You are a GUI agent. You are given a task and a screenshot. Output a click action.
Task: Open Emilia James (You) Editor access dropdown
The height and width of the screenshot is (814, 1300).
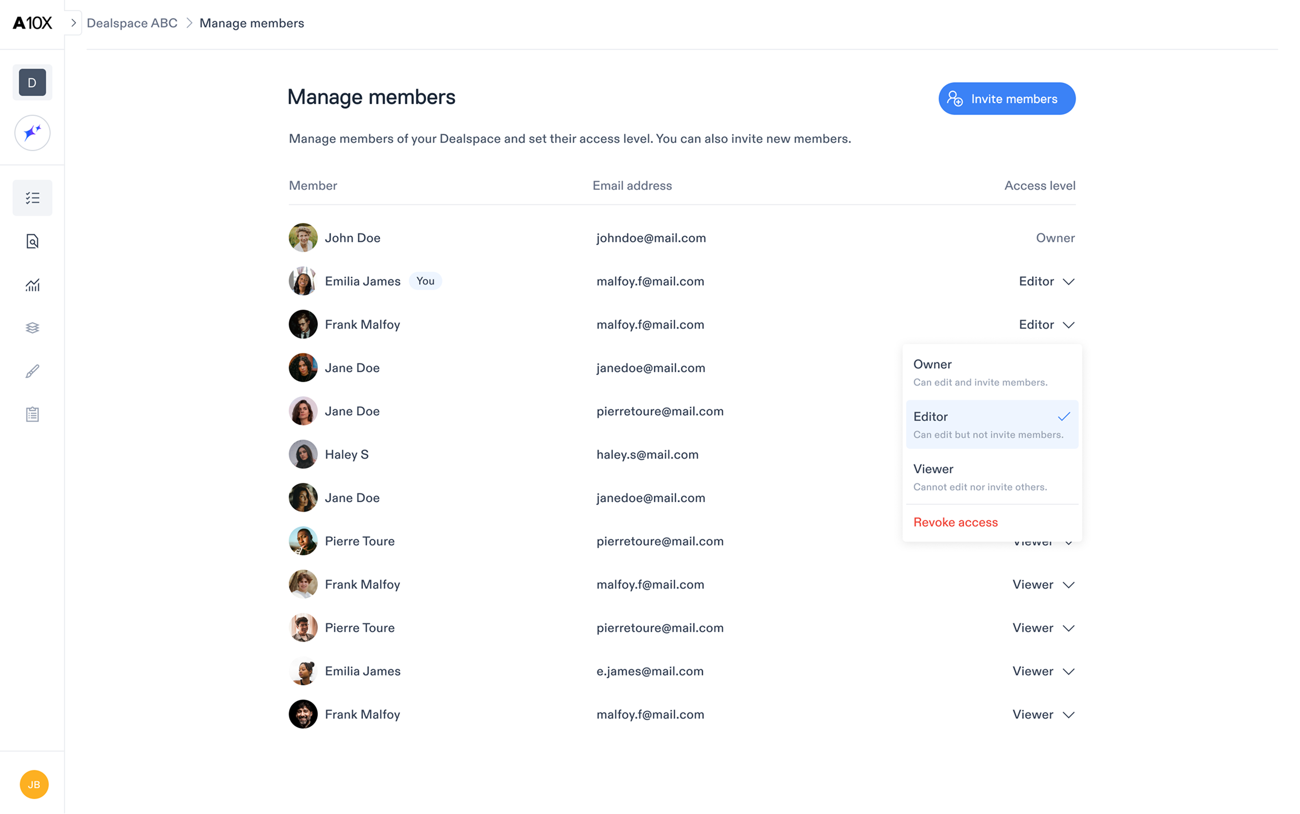1046,281
